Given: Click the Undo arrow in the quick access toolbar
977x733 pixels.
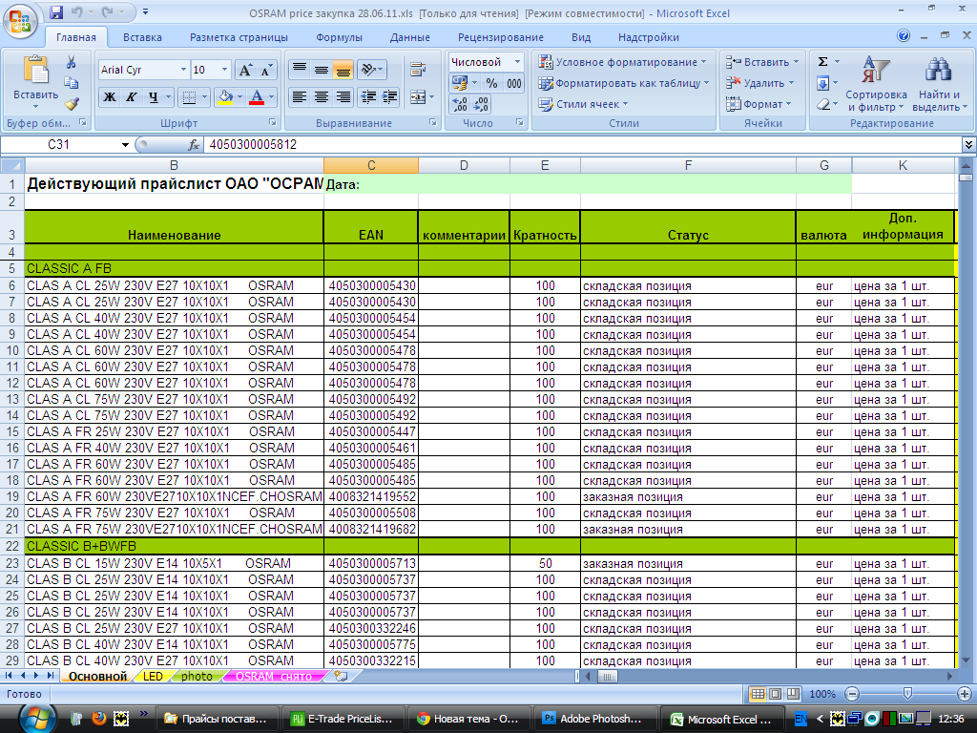Looking at the screenshot, I should 76,12.
